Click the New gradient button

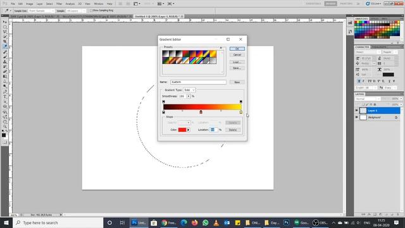pyautogui.click(x=237, y=82)
